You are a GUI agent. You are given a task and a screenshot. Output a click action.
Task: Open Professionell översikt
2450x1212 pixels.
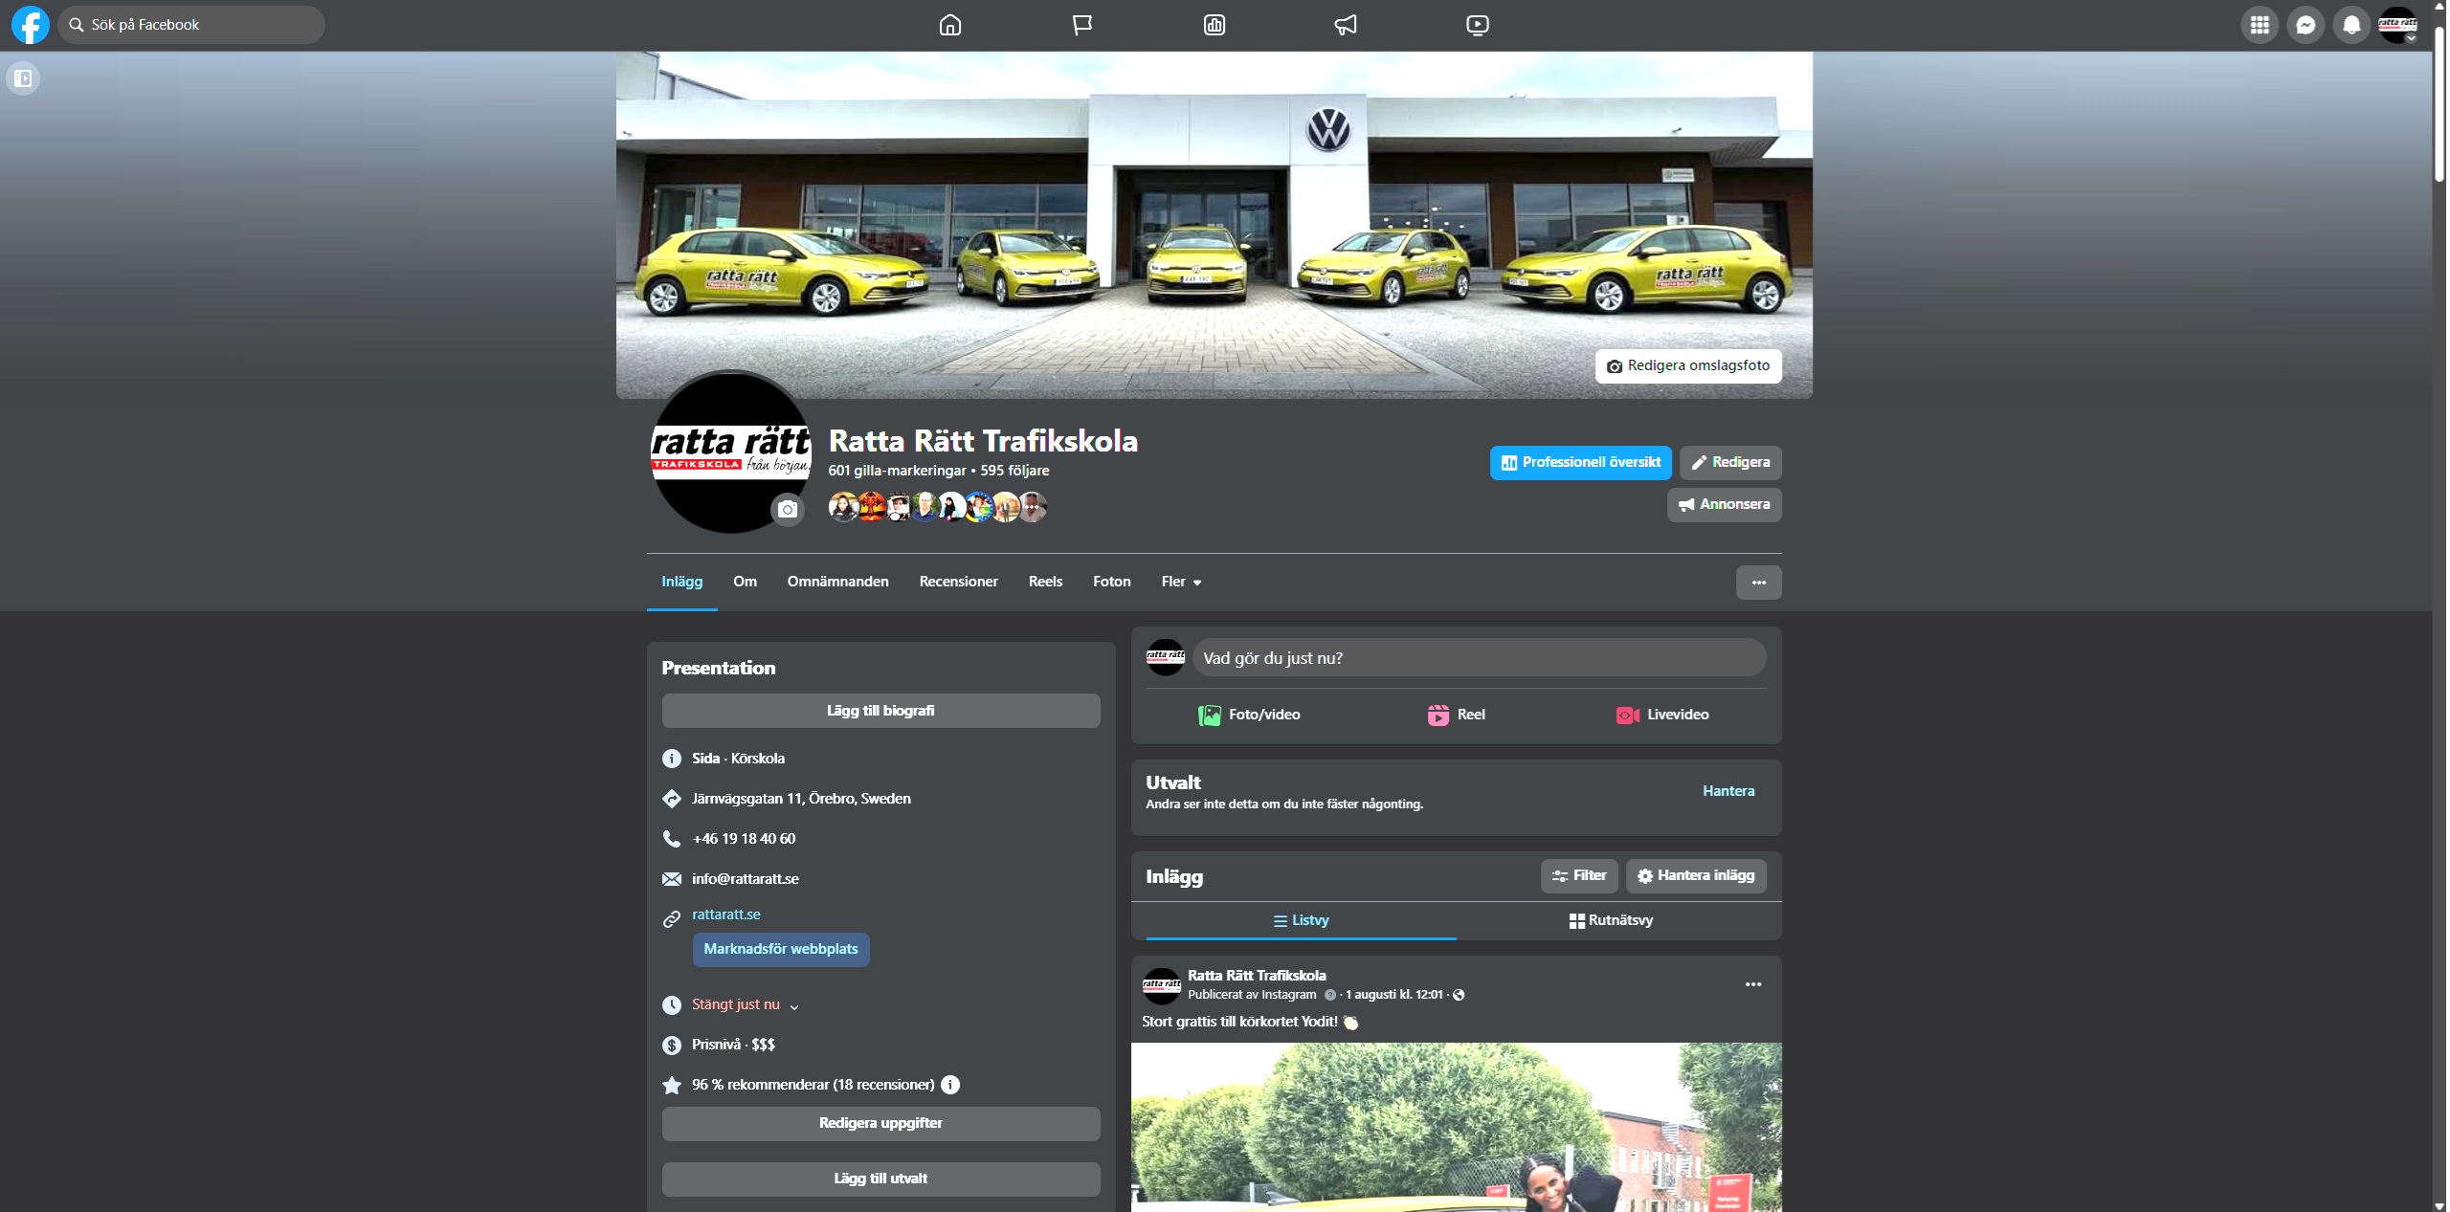point(1580,462)
